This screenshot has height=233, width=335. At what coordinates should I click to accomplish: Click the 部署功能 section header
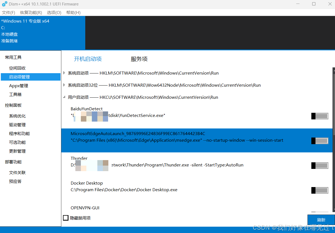pyautogui.click(x=13, y=162)
